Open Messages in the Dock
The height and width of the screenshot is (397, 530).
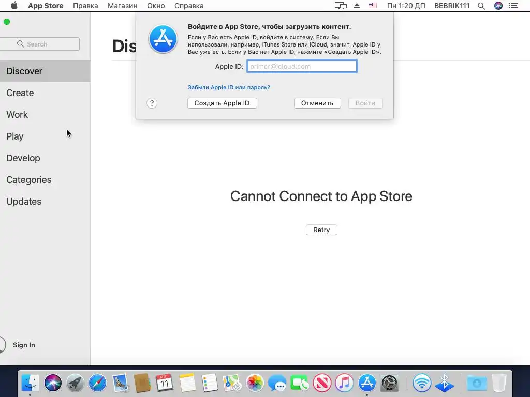[277, 383]
